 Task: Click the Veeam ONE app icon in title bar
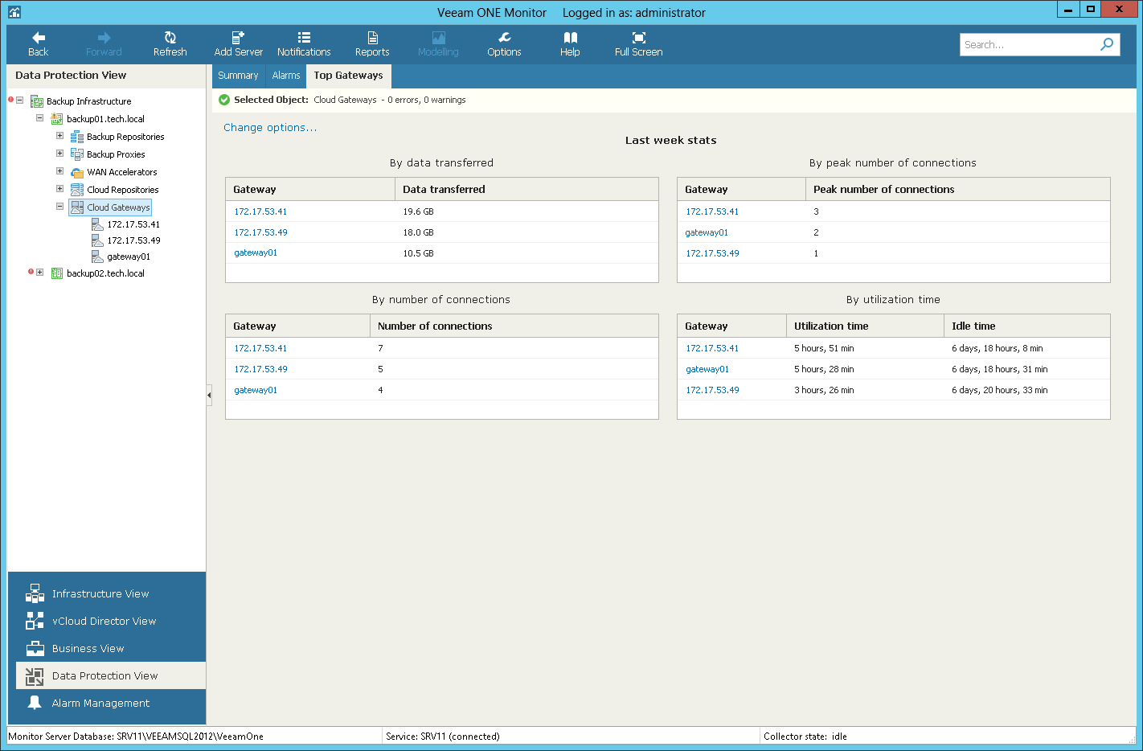(x=14, y=12)
